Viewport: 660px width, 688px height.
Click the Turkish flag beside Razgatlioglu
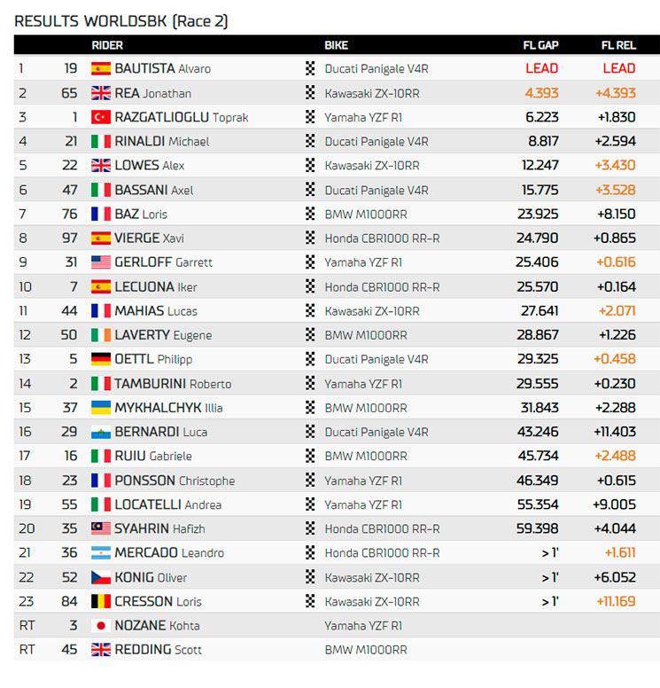click(x=101, y=117)
